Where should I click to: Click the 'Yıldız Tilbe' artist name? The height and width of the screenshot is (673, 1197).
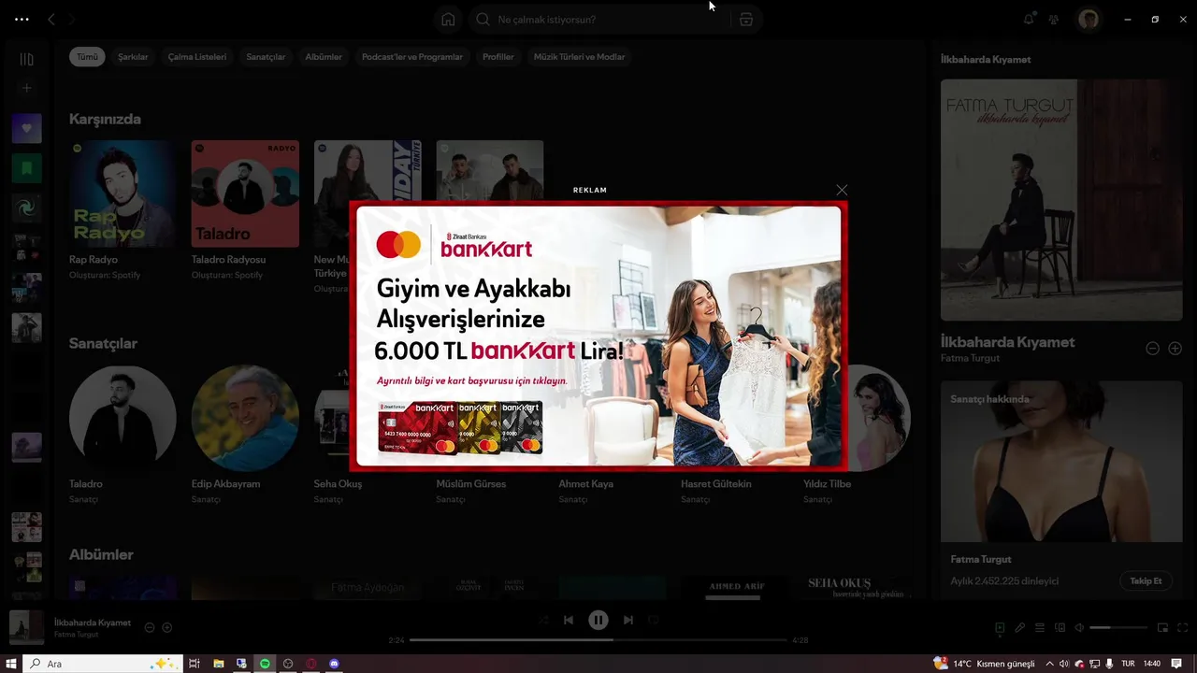click(x=827, y=484)
